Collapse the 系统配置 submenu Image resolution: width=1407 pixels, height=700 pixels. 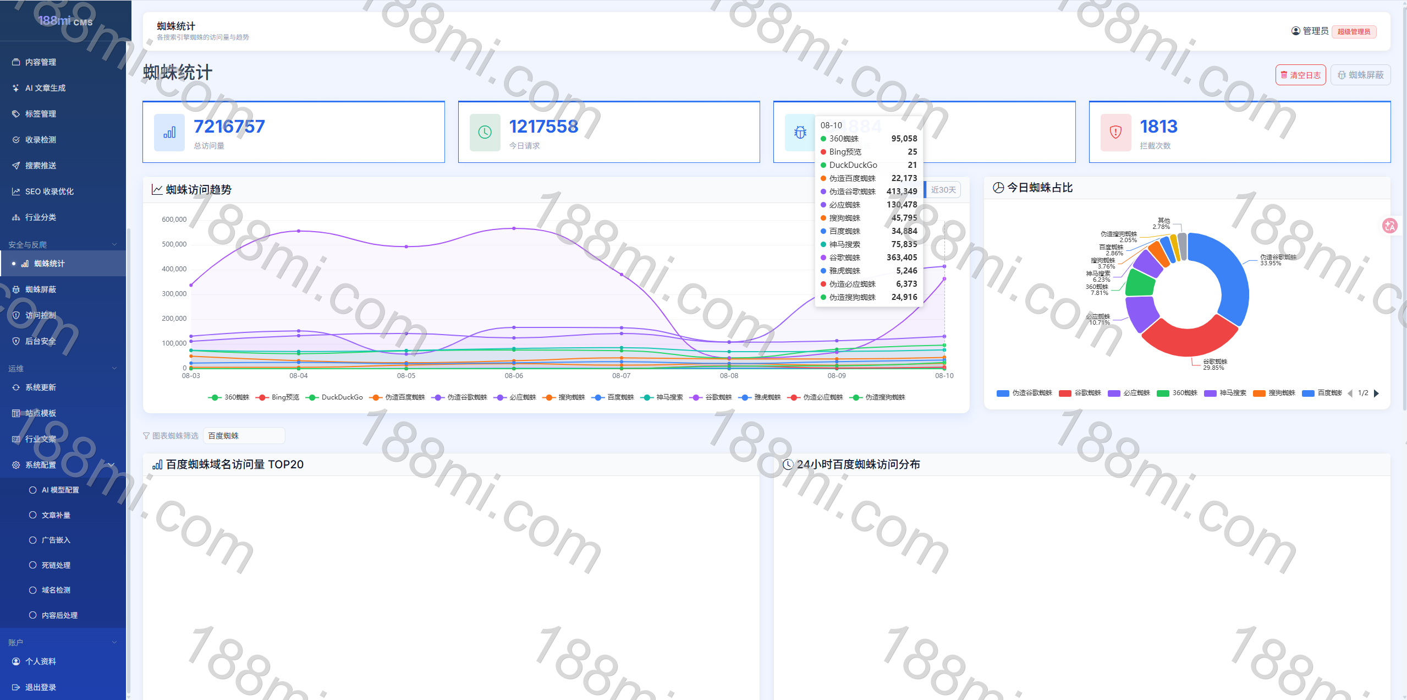pyautogui.click(x=63, y=465)
